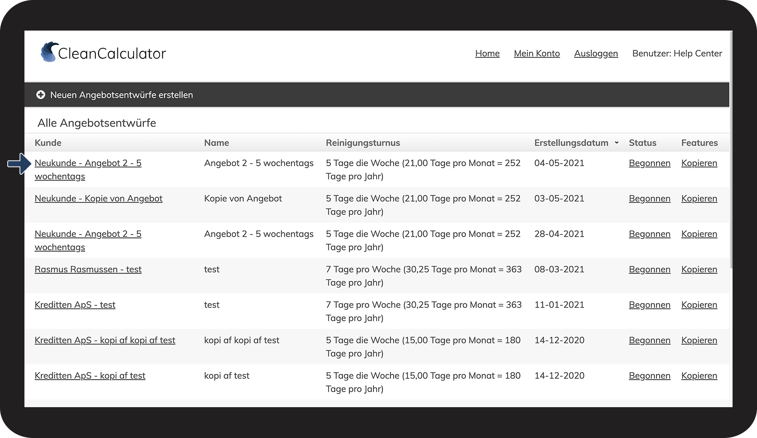Sort by the Kunde column header

[x=48, y=143]
